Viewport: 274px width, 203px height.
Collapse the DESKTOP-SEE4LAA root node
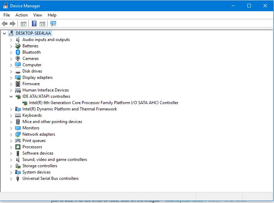[4, 33]
